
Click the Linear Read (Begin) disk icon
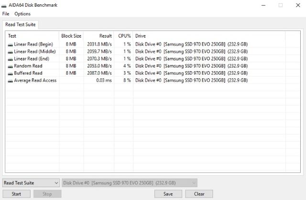click(10, 44)
